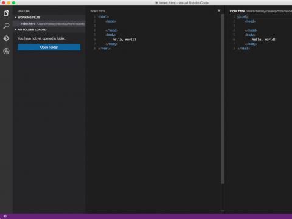Click the left editor vertical scrollbar

pyautogui.click(x=223, y=99)
